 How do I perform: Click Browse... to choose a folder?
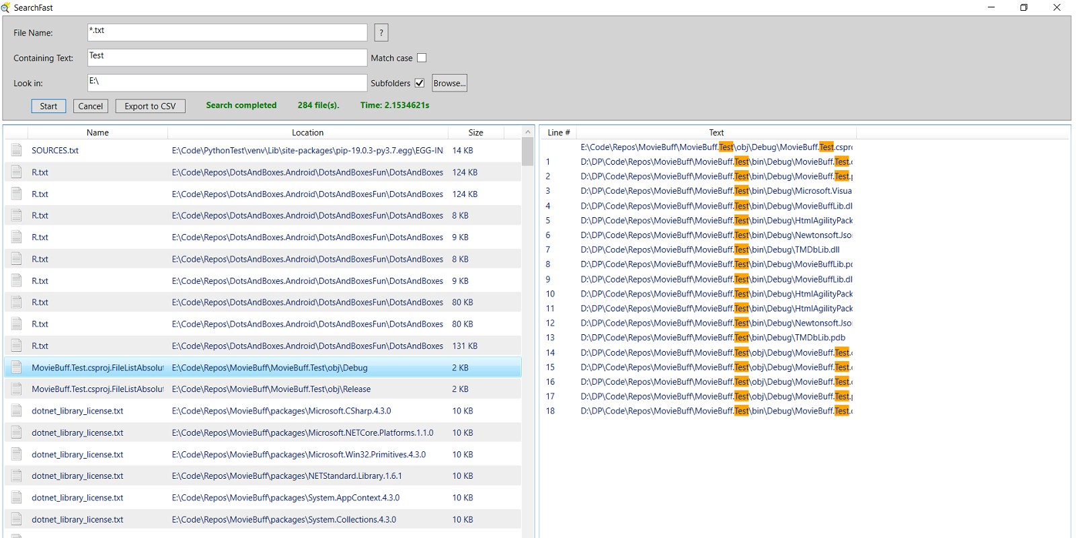pos(449,83)
